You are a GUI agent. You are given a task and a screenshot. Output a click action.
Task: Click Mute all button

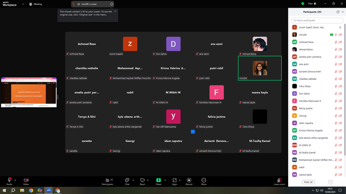(308, 182)
